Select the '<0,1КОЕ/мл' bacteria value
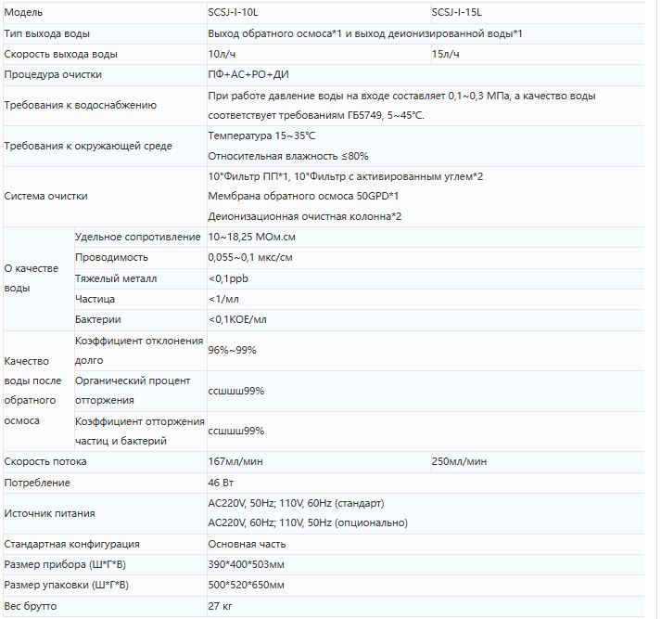The image size is (661, 619). click(x=237, y=319)
